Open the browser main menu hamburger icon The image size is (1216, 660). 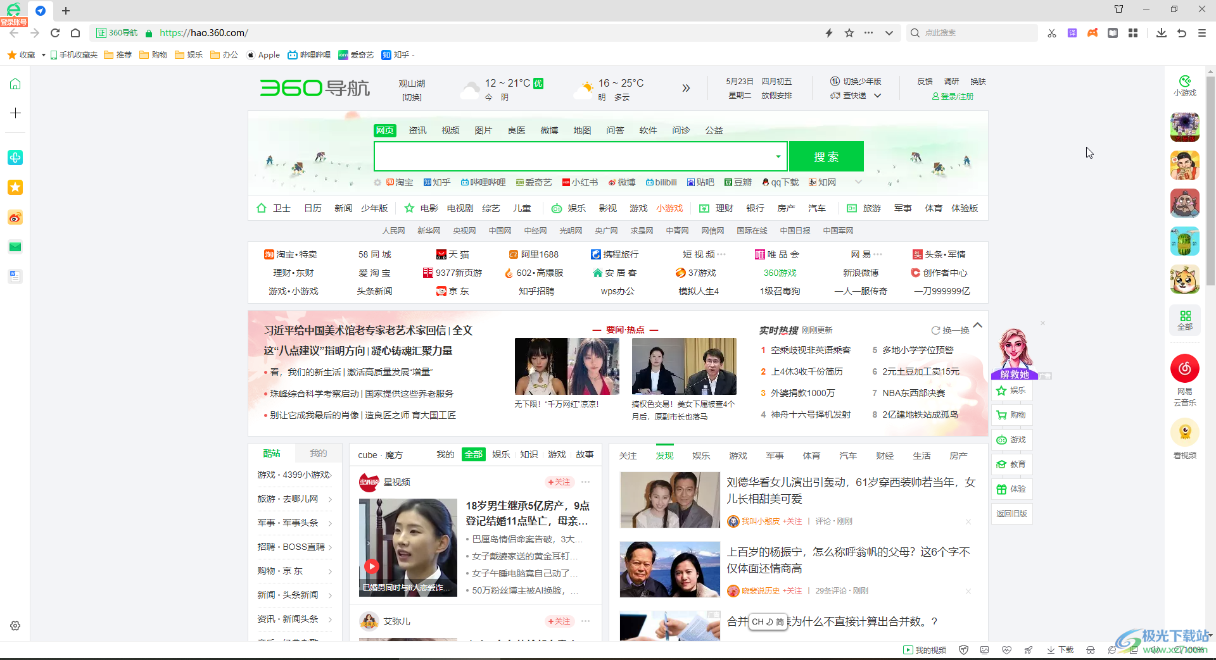[x=1202, y=33]
